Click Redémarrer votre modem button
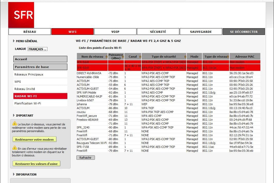274x183 pixels. (34, 140)
